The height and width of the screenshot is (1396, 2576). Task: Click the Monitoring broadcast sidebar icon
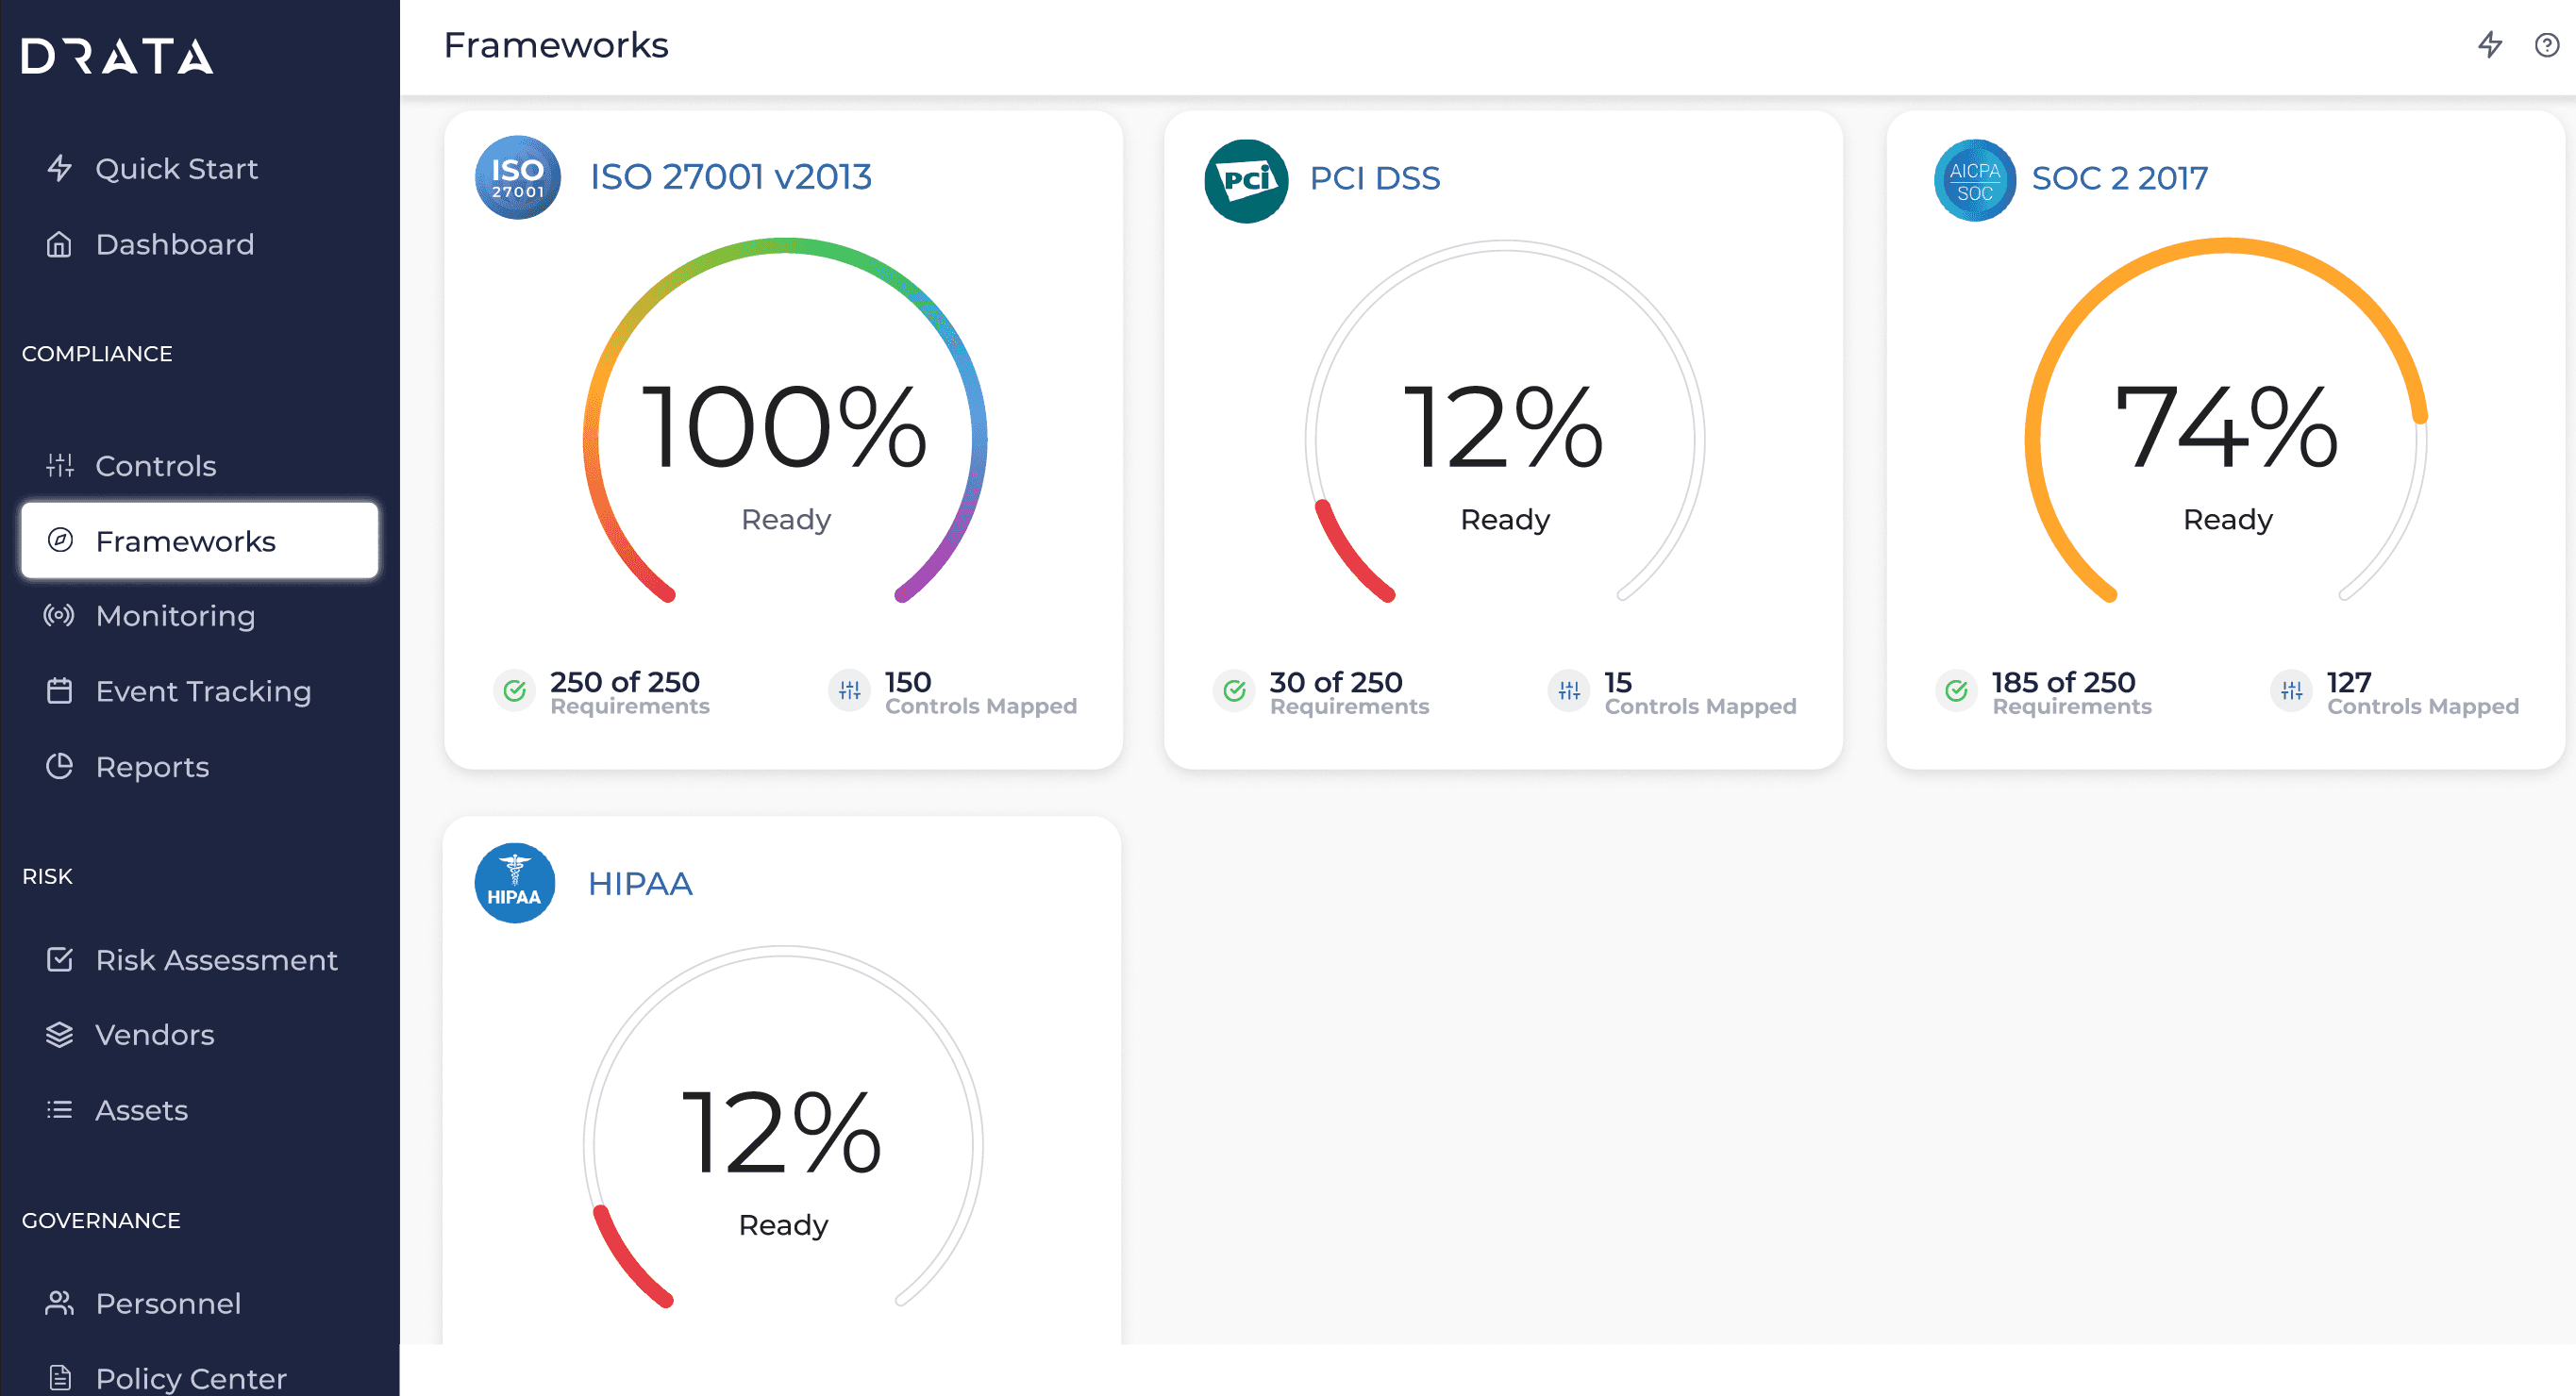59,616
